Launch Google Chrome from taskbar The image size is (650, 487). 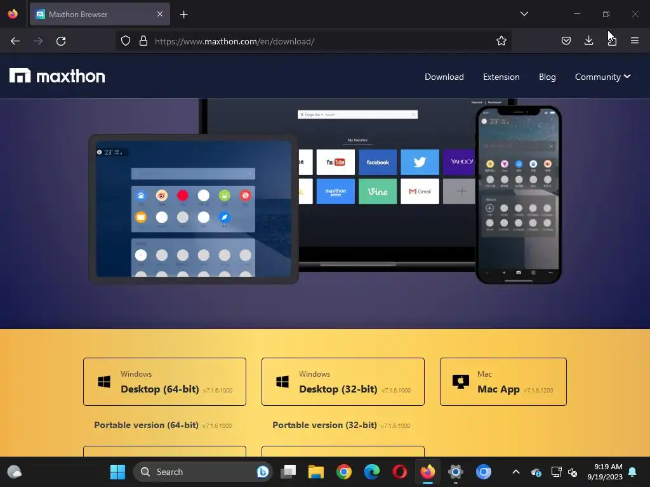click(343, 472)
